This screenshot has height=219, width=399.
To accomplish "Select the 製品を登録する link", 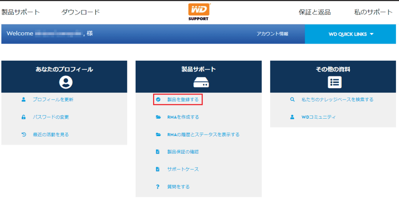I will pyautogui.click(x=183, y=99).
